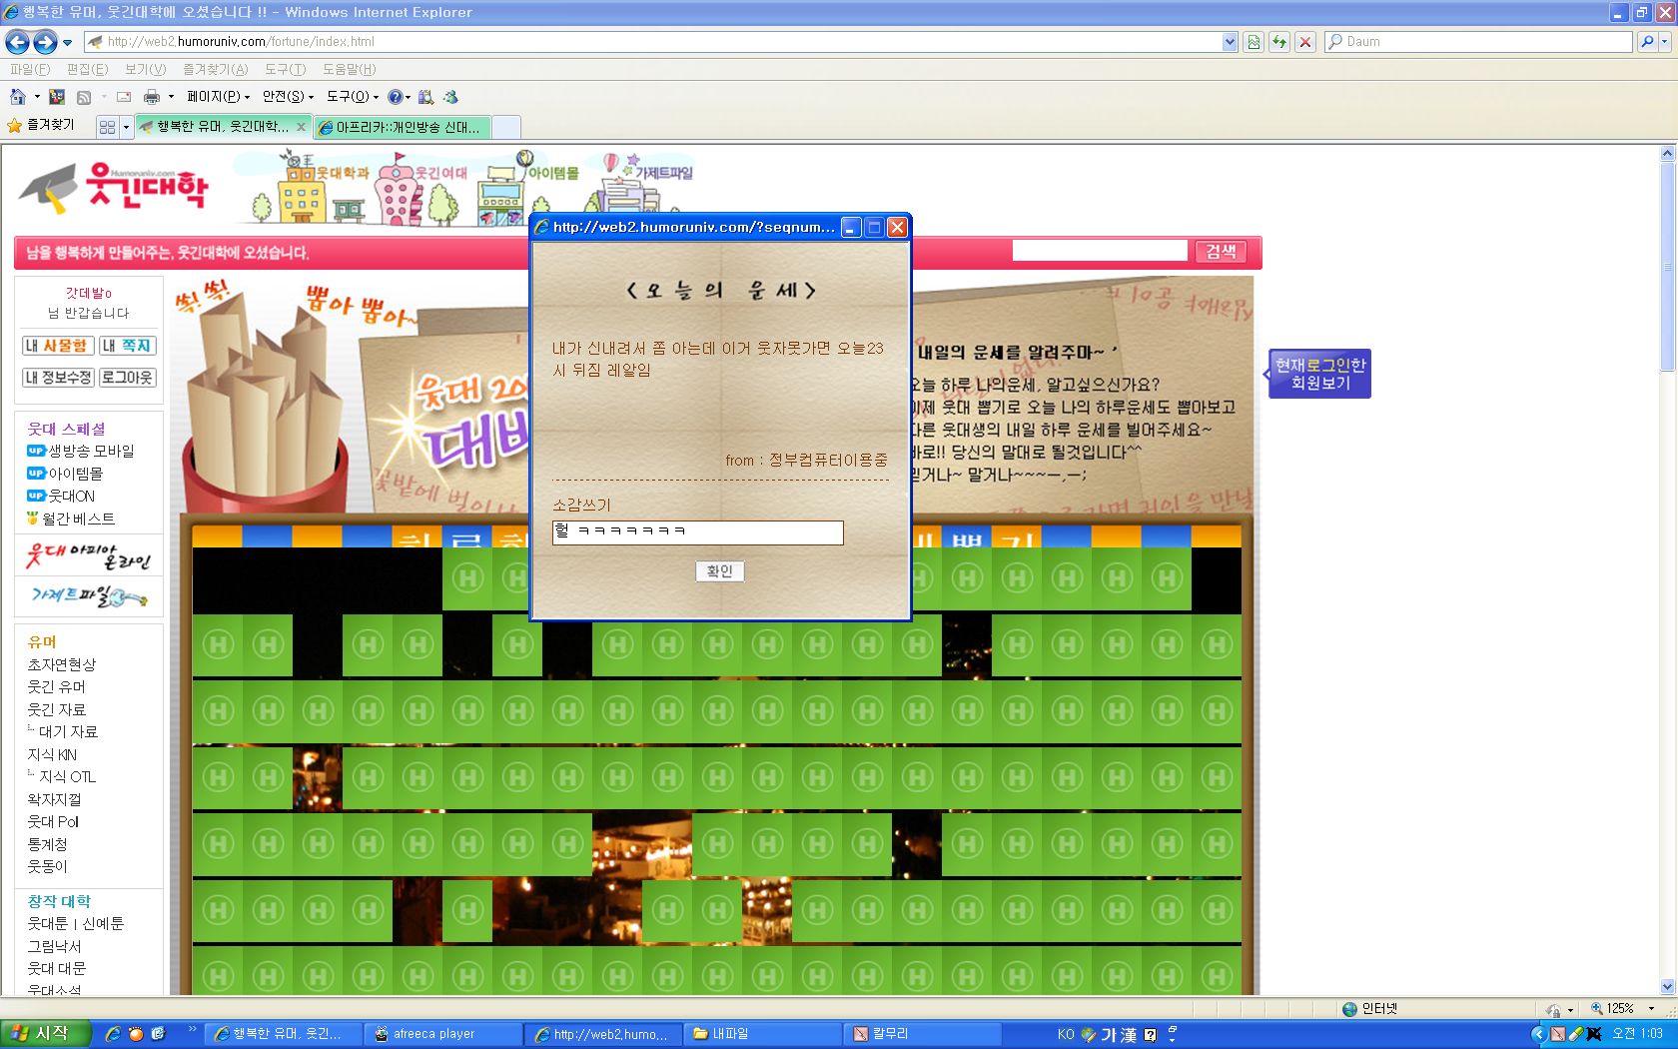Image resolution: width=1678 pixels, height=1049 pixels.
Task: Open the 즐겨찾기(A) menu
Action: click(215, 69)
